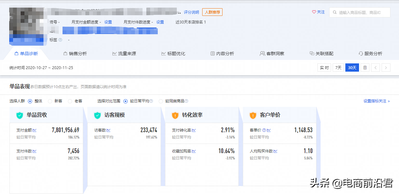
Task: Click the 关注 heart icon
Action: pyautogui.click(x=315, y=12)
